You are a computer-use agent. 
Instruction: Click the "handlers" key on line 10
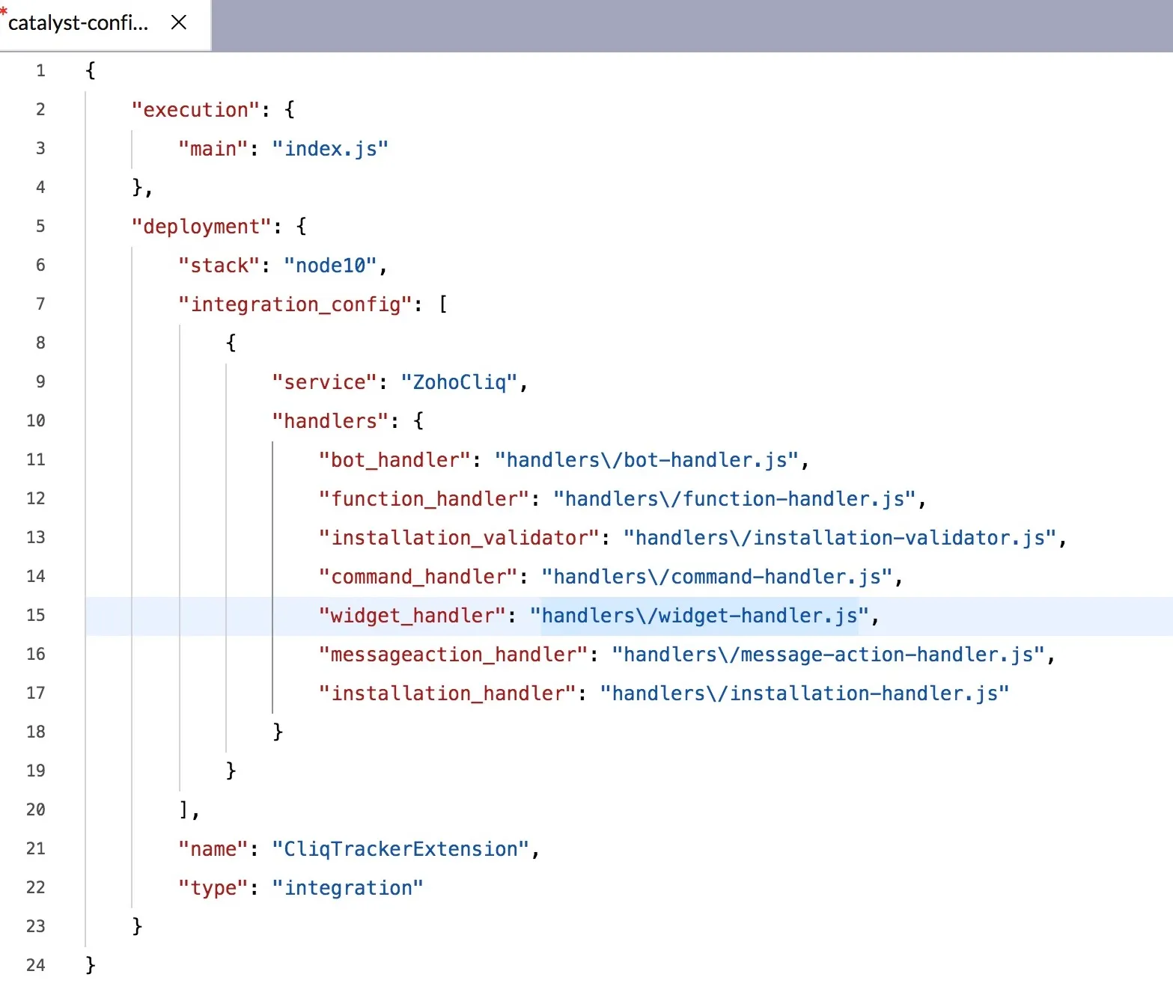click(330, 421)
